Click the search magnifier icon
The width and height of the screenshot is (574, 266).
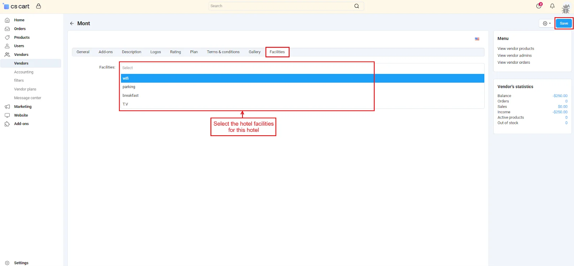point(356,6)
